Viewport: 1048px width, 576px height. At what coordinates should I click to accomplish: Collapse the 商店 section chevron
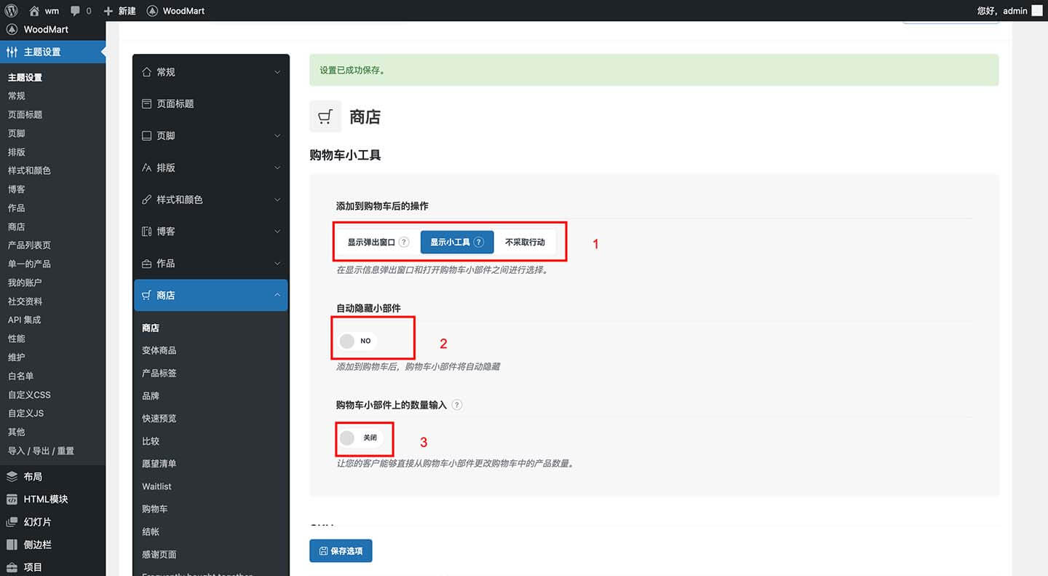pos(277,295)
